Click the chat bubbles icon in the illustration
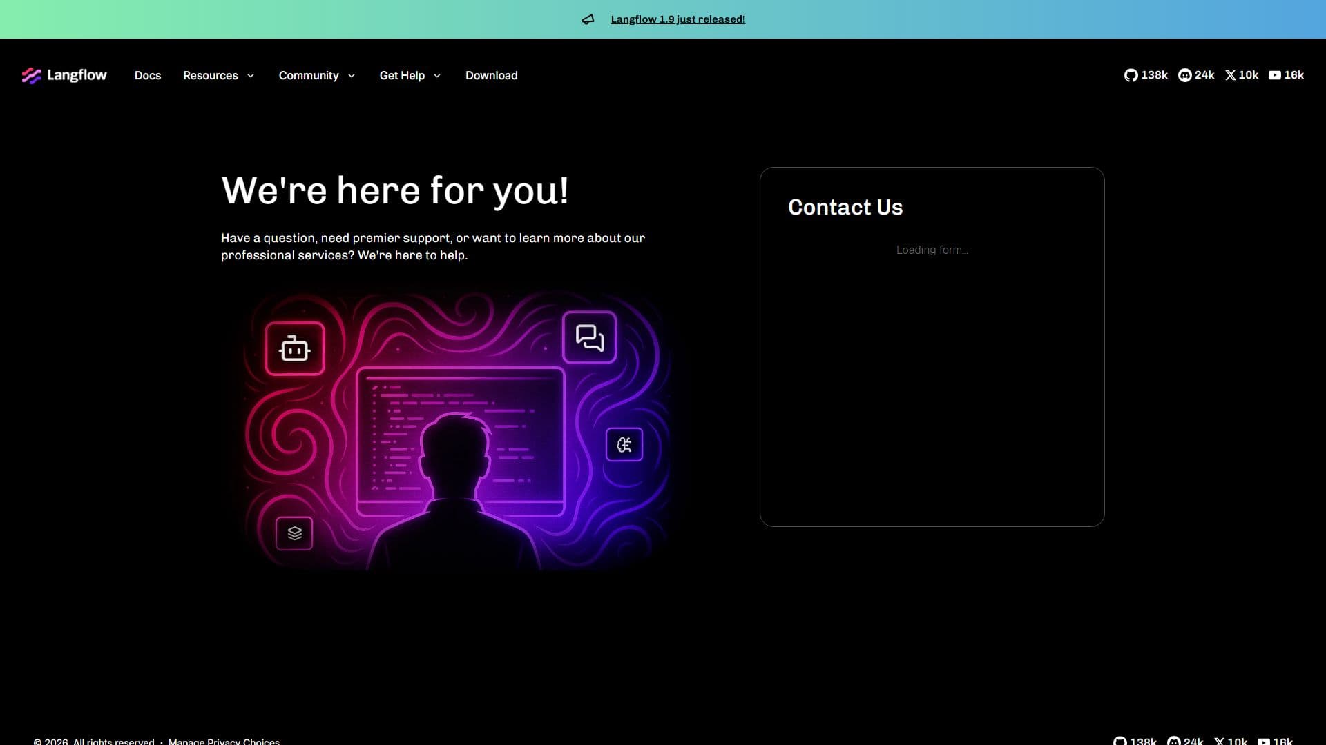Image resolution: width=1326 pixels, height=745 pixels. (x=589, y=337)
